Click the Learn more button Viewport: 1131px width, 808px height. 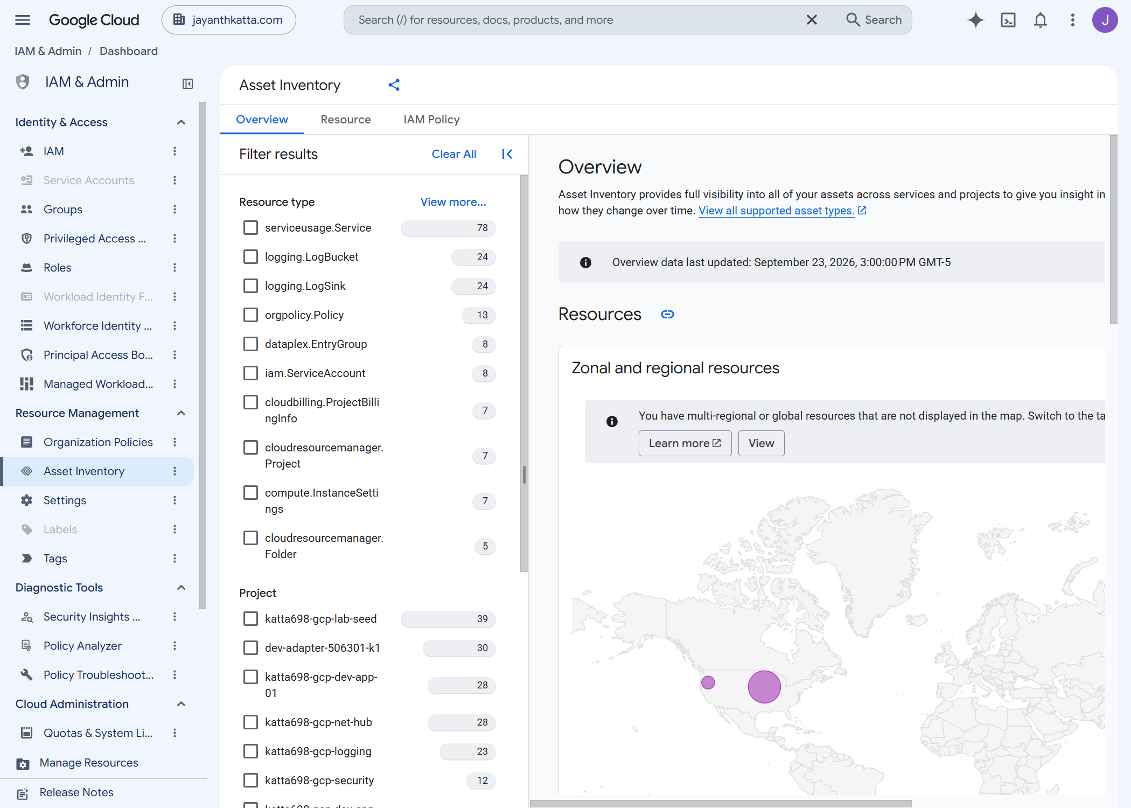click(x=685, y=443)
